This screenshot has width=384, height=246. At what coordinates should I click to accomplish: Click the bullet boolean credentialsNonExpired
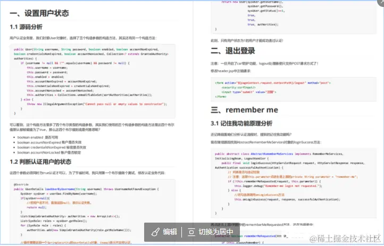[52, 148]
